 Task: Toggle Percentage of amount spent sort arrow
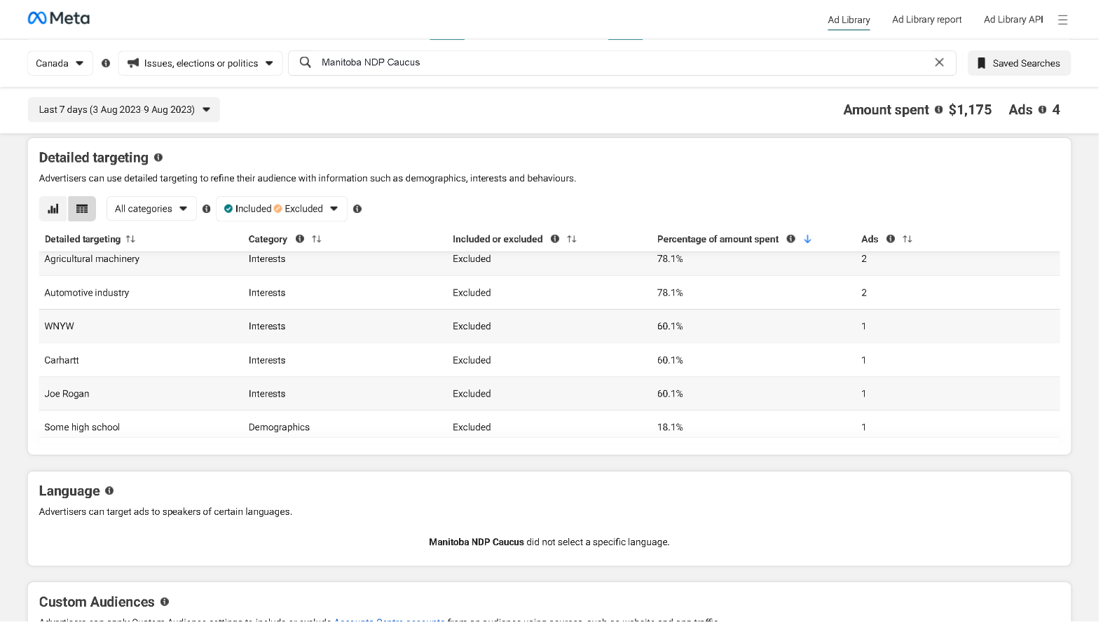807,239
